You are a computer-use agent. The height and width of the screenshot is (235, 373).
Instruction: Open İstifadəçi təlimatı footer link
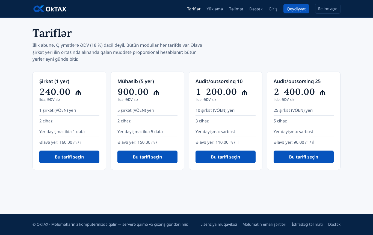click(x=307, y=224)
